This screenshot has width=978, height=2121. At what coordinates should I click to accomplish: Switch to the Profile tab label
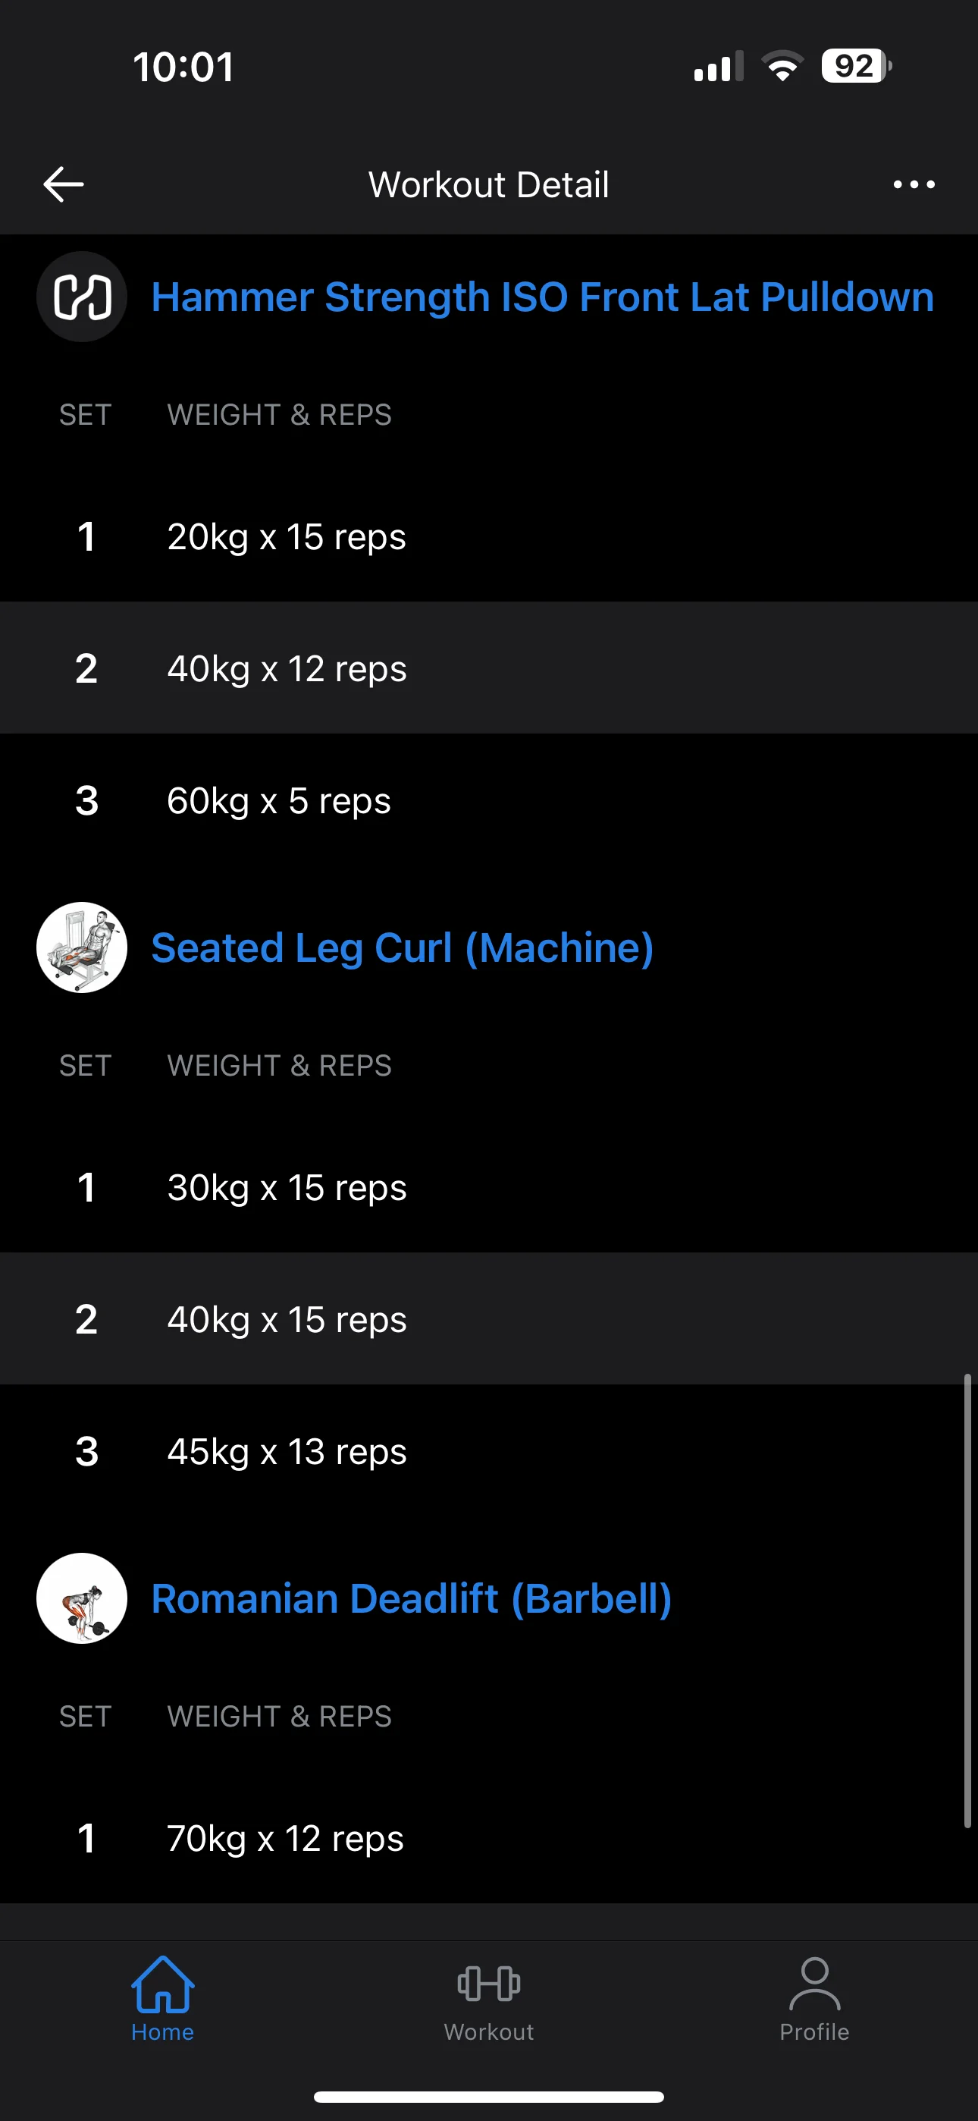click(x=814, y=2032)
